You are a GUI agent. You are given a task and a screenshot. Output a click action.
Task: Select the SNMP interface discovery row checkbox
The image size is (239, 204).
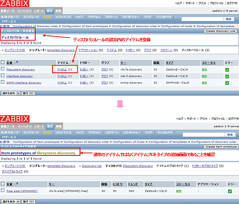point(3,82)
